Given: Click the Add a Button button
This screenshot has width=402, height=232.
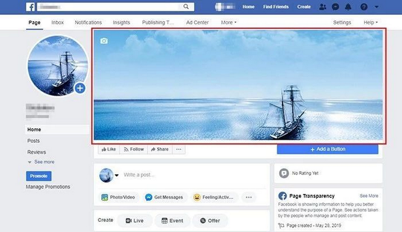Looking at the screenshot, I should click(327, 149).
